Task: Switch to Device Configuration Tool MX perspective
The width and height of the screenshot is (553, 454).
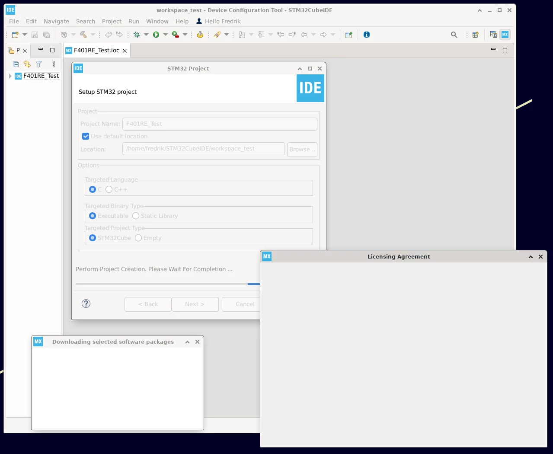Action: pos(505,35)
